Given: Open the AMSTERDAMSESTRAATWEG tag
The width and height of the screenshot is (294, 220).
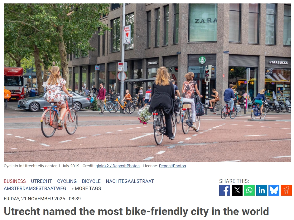Looking at the screenshot, I should click(35, 188).
